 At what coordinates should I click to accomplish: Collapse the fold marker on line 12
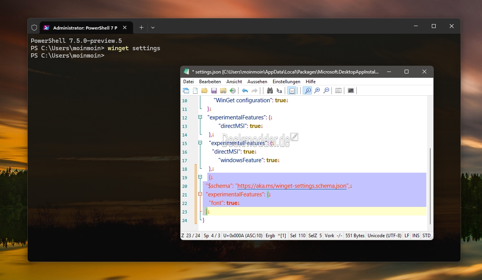pyautogui.click(x=200, y=117)
